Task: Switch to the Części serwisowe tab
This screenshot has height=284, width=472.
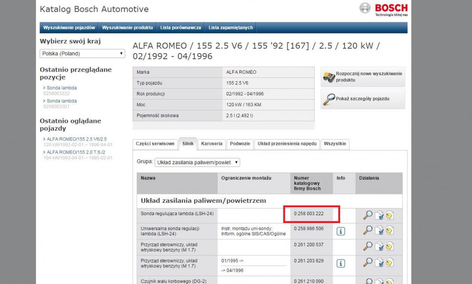Action: pyautogui.click(x=155, y=144)
